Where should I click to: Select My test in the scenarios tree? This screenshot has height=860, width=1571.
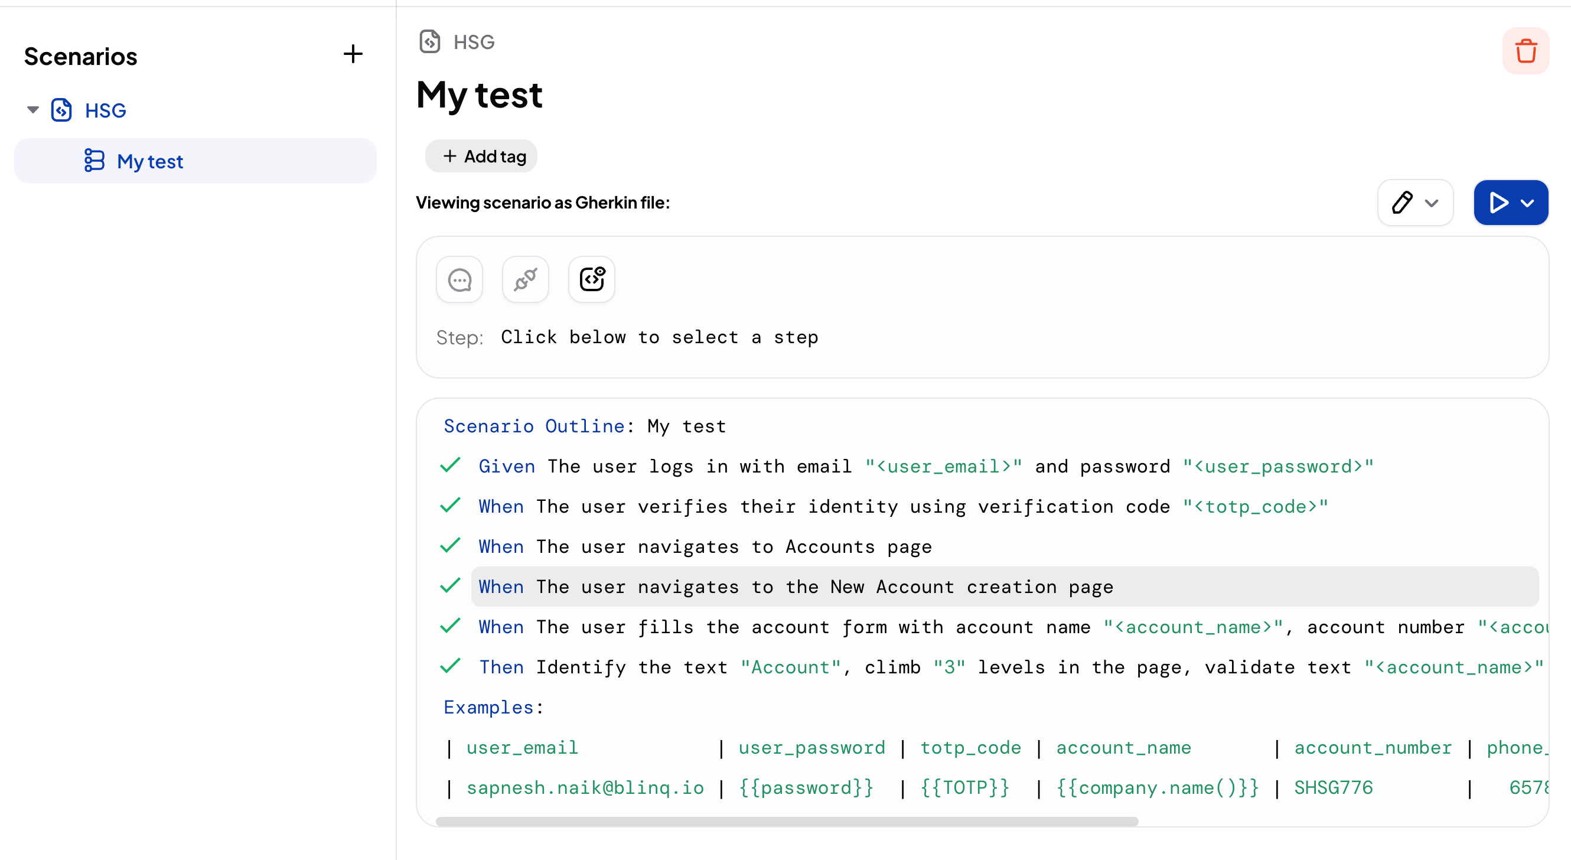pyautogui.click(x=150, y=161)
